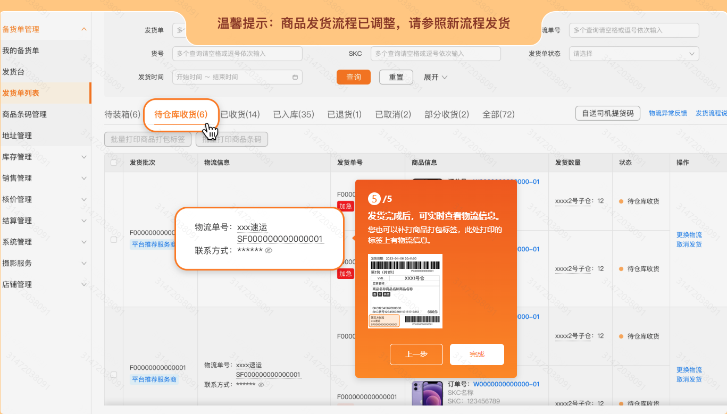Click 批量打印商品打包标签 button
This screenshot has width=727, height=414.
coord(148,139)
